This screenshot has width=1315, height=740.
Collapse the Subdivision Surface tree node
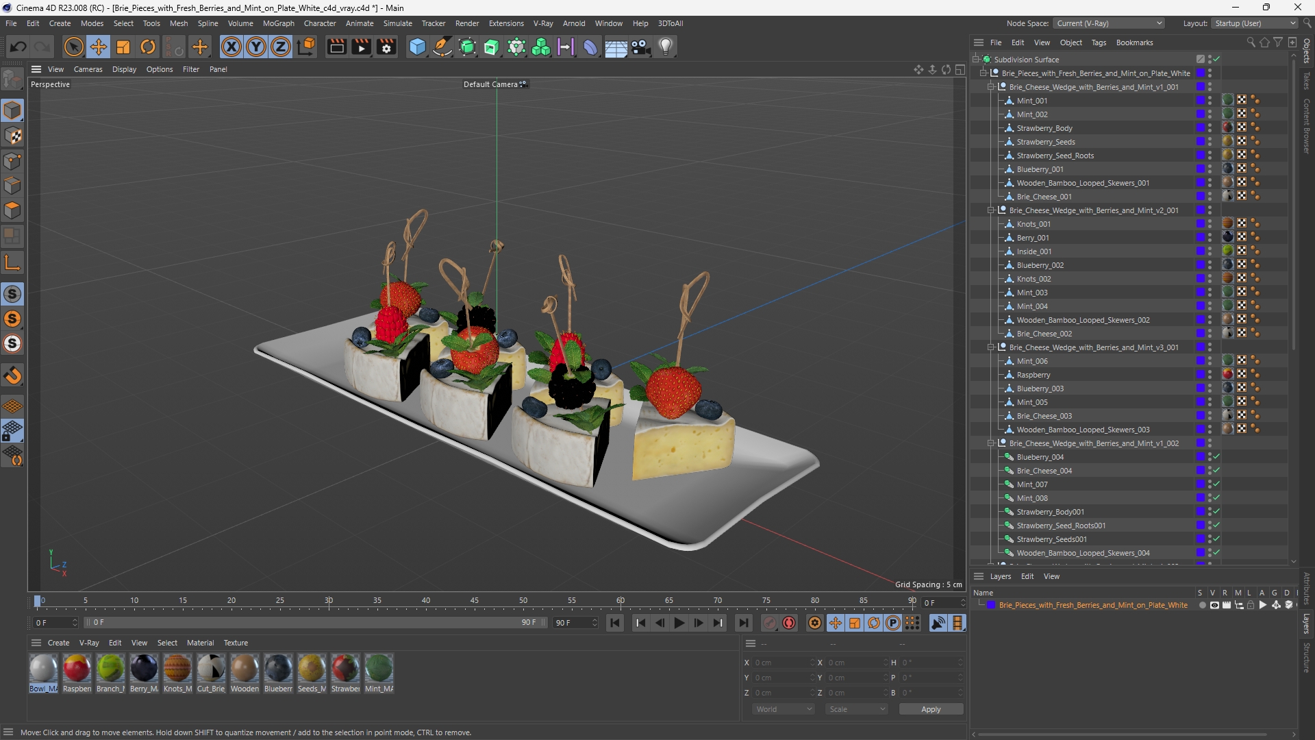975,60
